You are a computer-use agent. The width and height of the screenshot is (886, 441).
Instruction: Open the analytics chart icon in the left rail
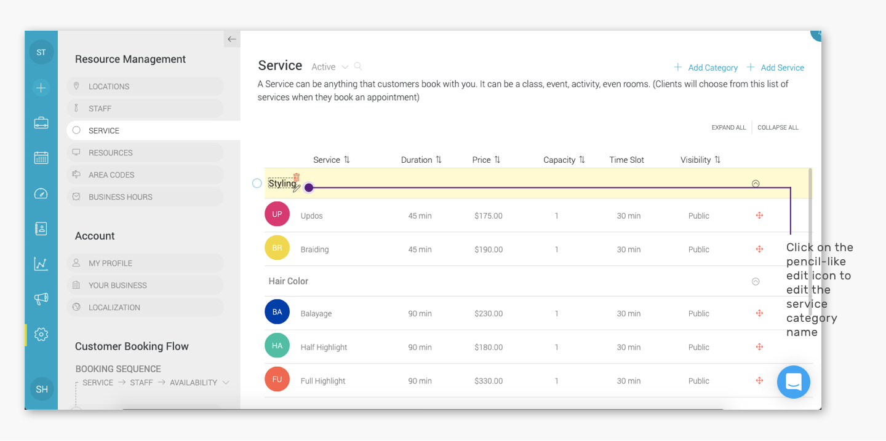(x=41, y=264)
